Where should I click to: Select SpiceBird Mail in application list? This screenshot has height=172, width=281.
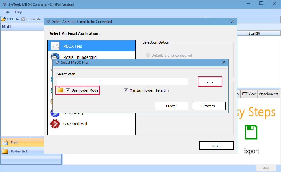(x=91, y=124)
